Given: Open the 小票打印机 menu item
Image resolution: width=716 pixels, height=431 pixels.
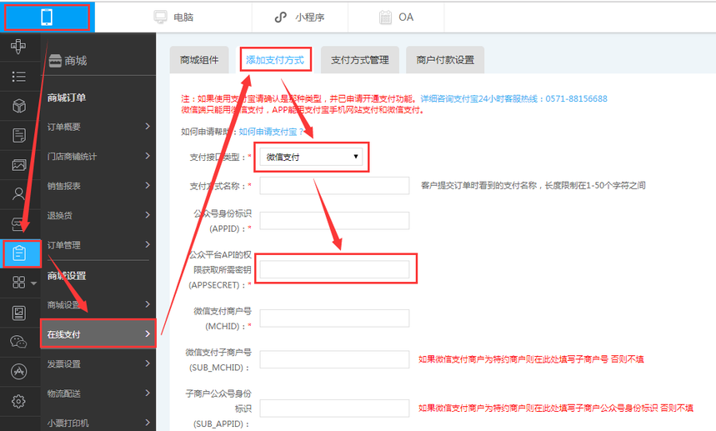Looking at the screenshot, I should click(98, 423).
